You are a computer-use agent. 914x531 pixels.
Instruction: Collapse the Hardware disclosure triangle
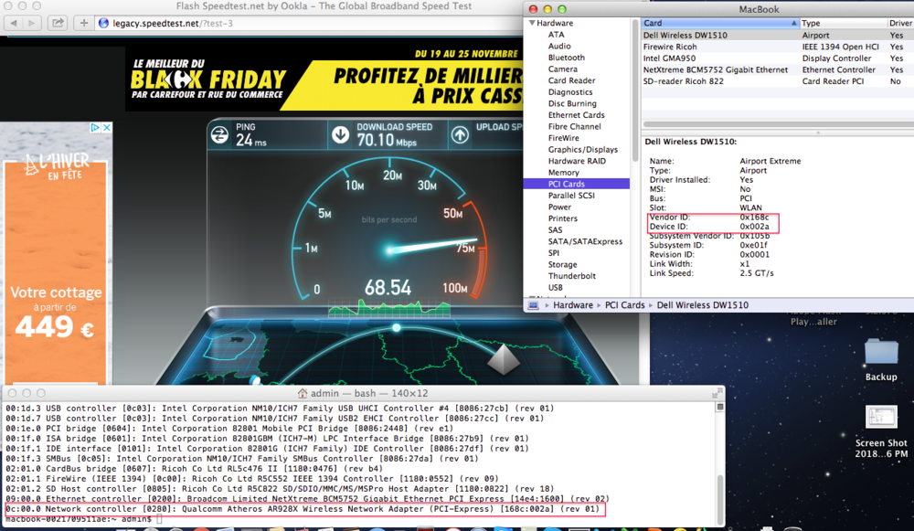tap(530, 23)
